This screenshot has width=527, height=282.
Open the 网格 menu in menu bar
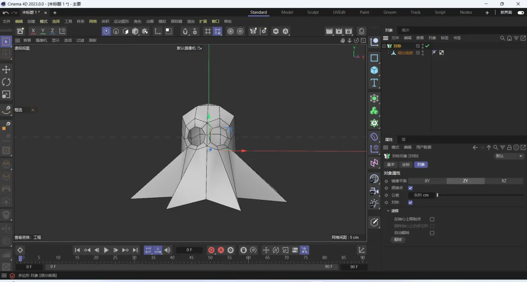click(x=93, y=21)
